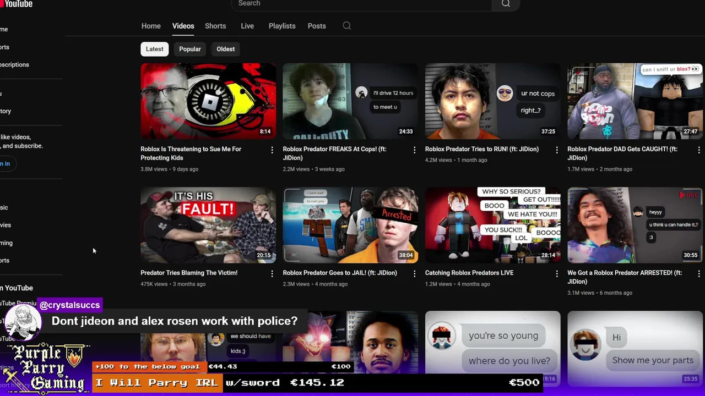Open the Playlists channel tab

click(282, 26)
